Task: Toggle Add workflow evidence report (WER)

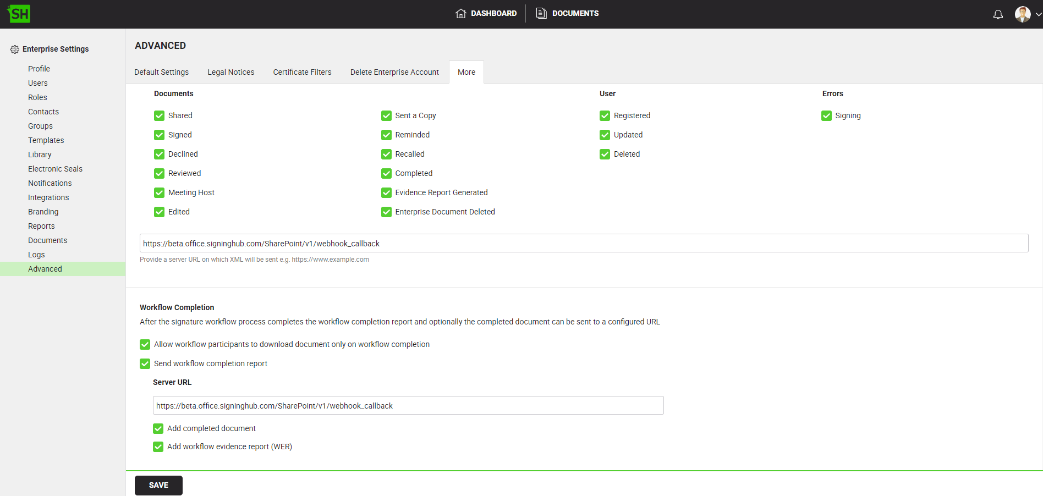Action: point(158,447)
